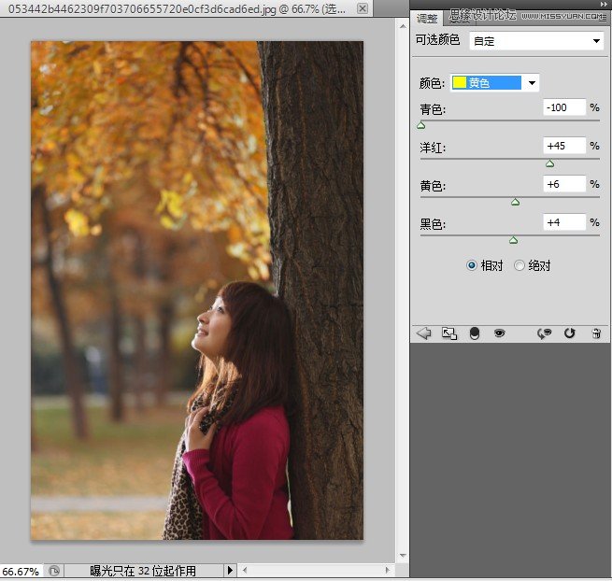Click the 洋红 magenta slider handle

click(550, 163)
